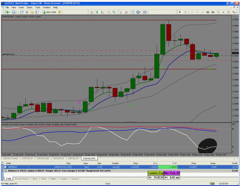Open the Tools menu
Viewport: 240px width, 186px height.
tap(38, 7)
